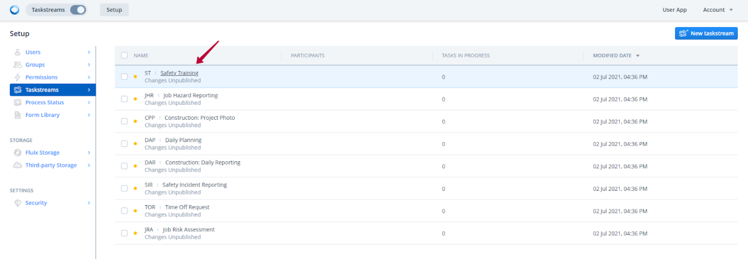Click the Security shield icon
The width and height of the screenshot is (748, 259).
coord(18,203)
